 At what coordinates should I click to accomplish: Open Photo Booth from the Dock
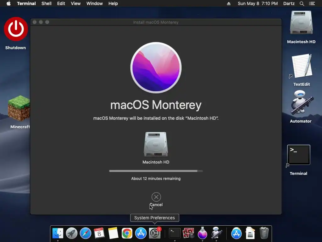click(x=189, y=233)
